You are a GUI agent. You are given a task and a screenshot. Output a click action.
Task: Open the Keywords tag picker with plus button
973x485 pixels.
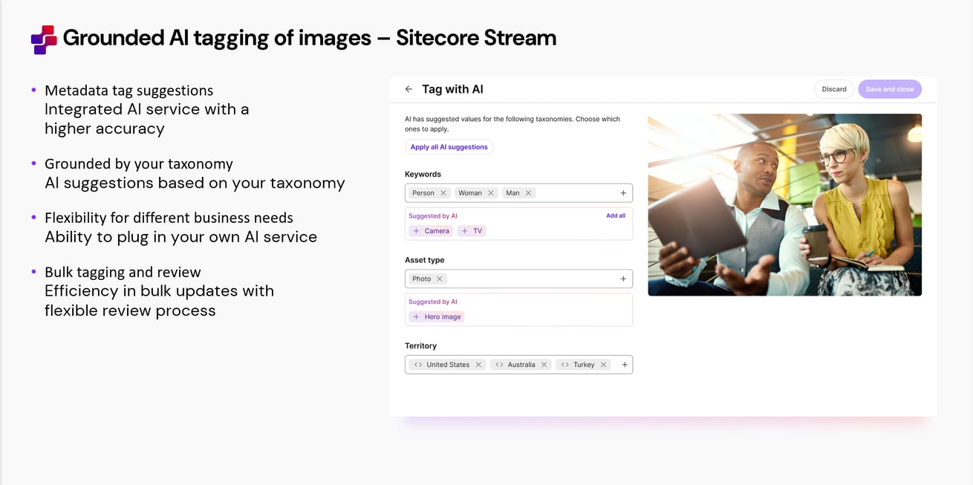click(x=623, y=192)
